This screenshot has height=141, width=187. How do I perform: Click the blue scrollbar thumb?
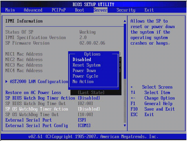tap(125, 51)
